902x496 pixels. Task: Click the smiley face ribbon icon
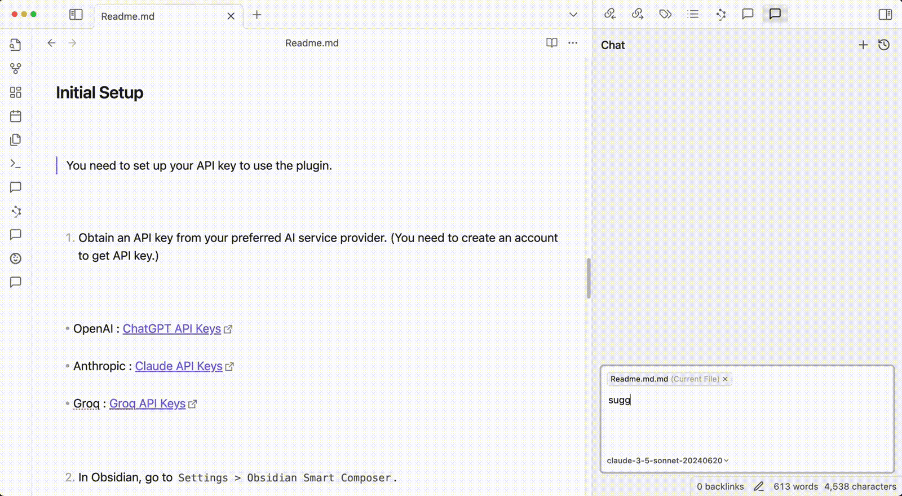click(x=16, y=258)
